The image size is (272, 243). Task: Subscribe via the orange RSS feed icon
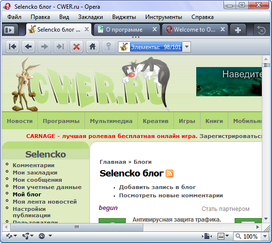pos(170,174)
